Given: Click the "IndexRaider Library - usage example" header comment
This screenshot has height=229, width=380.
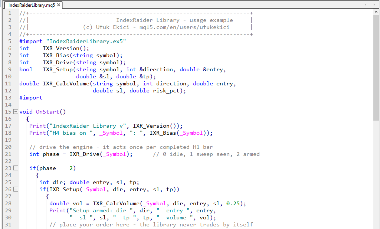Looking at the screenshot, I should tap(174, 20).
